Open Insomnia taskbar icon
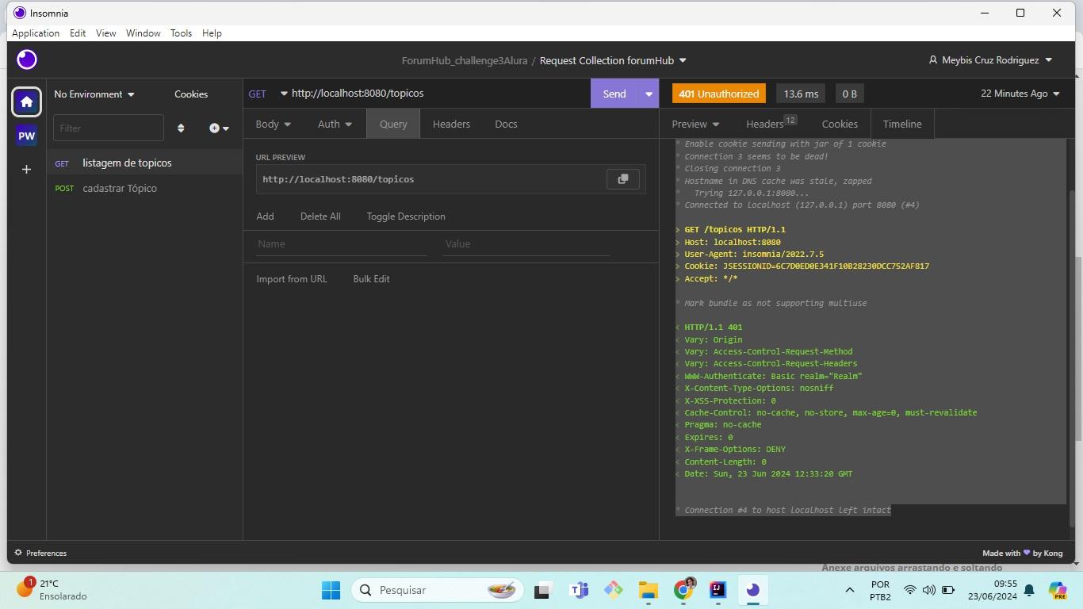1083x609 pixels. [x=752, y=590]
